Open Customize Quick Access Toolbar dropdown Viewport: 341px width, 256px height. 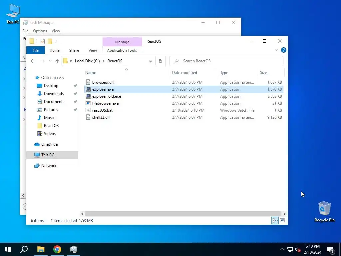[56, 41]
